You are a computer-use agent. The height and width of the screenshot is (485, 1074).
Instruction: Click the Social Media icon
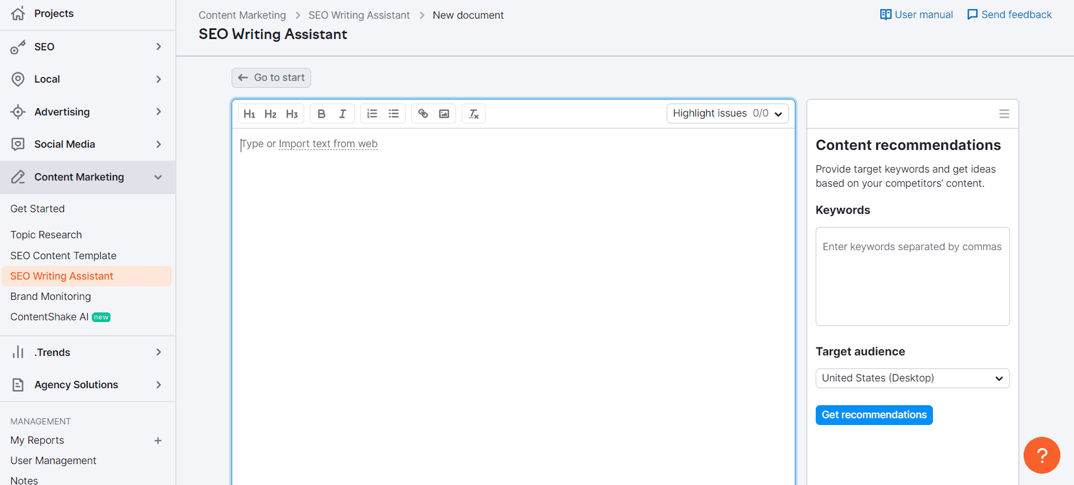(18, 144)
